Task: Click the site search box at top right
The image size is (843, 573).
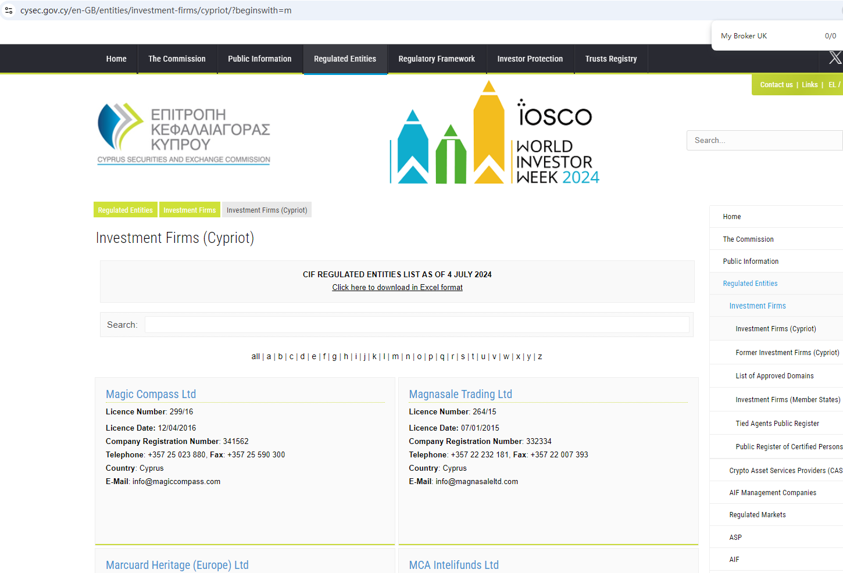Action: tap(764, 141)
